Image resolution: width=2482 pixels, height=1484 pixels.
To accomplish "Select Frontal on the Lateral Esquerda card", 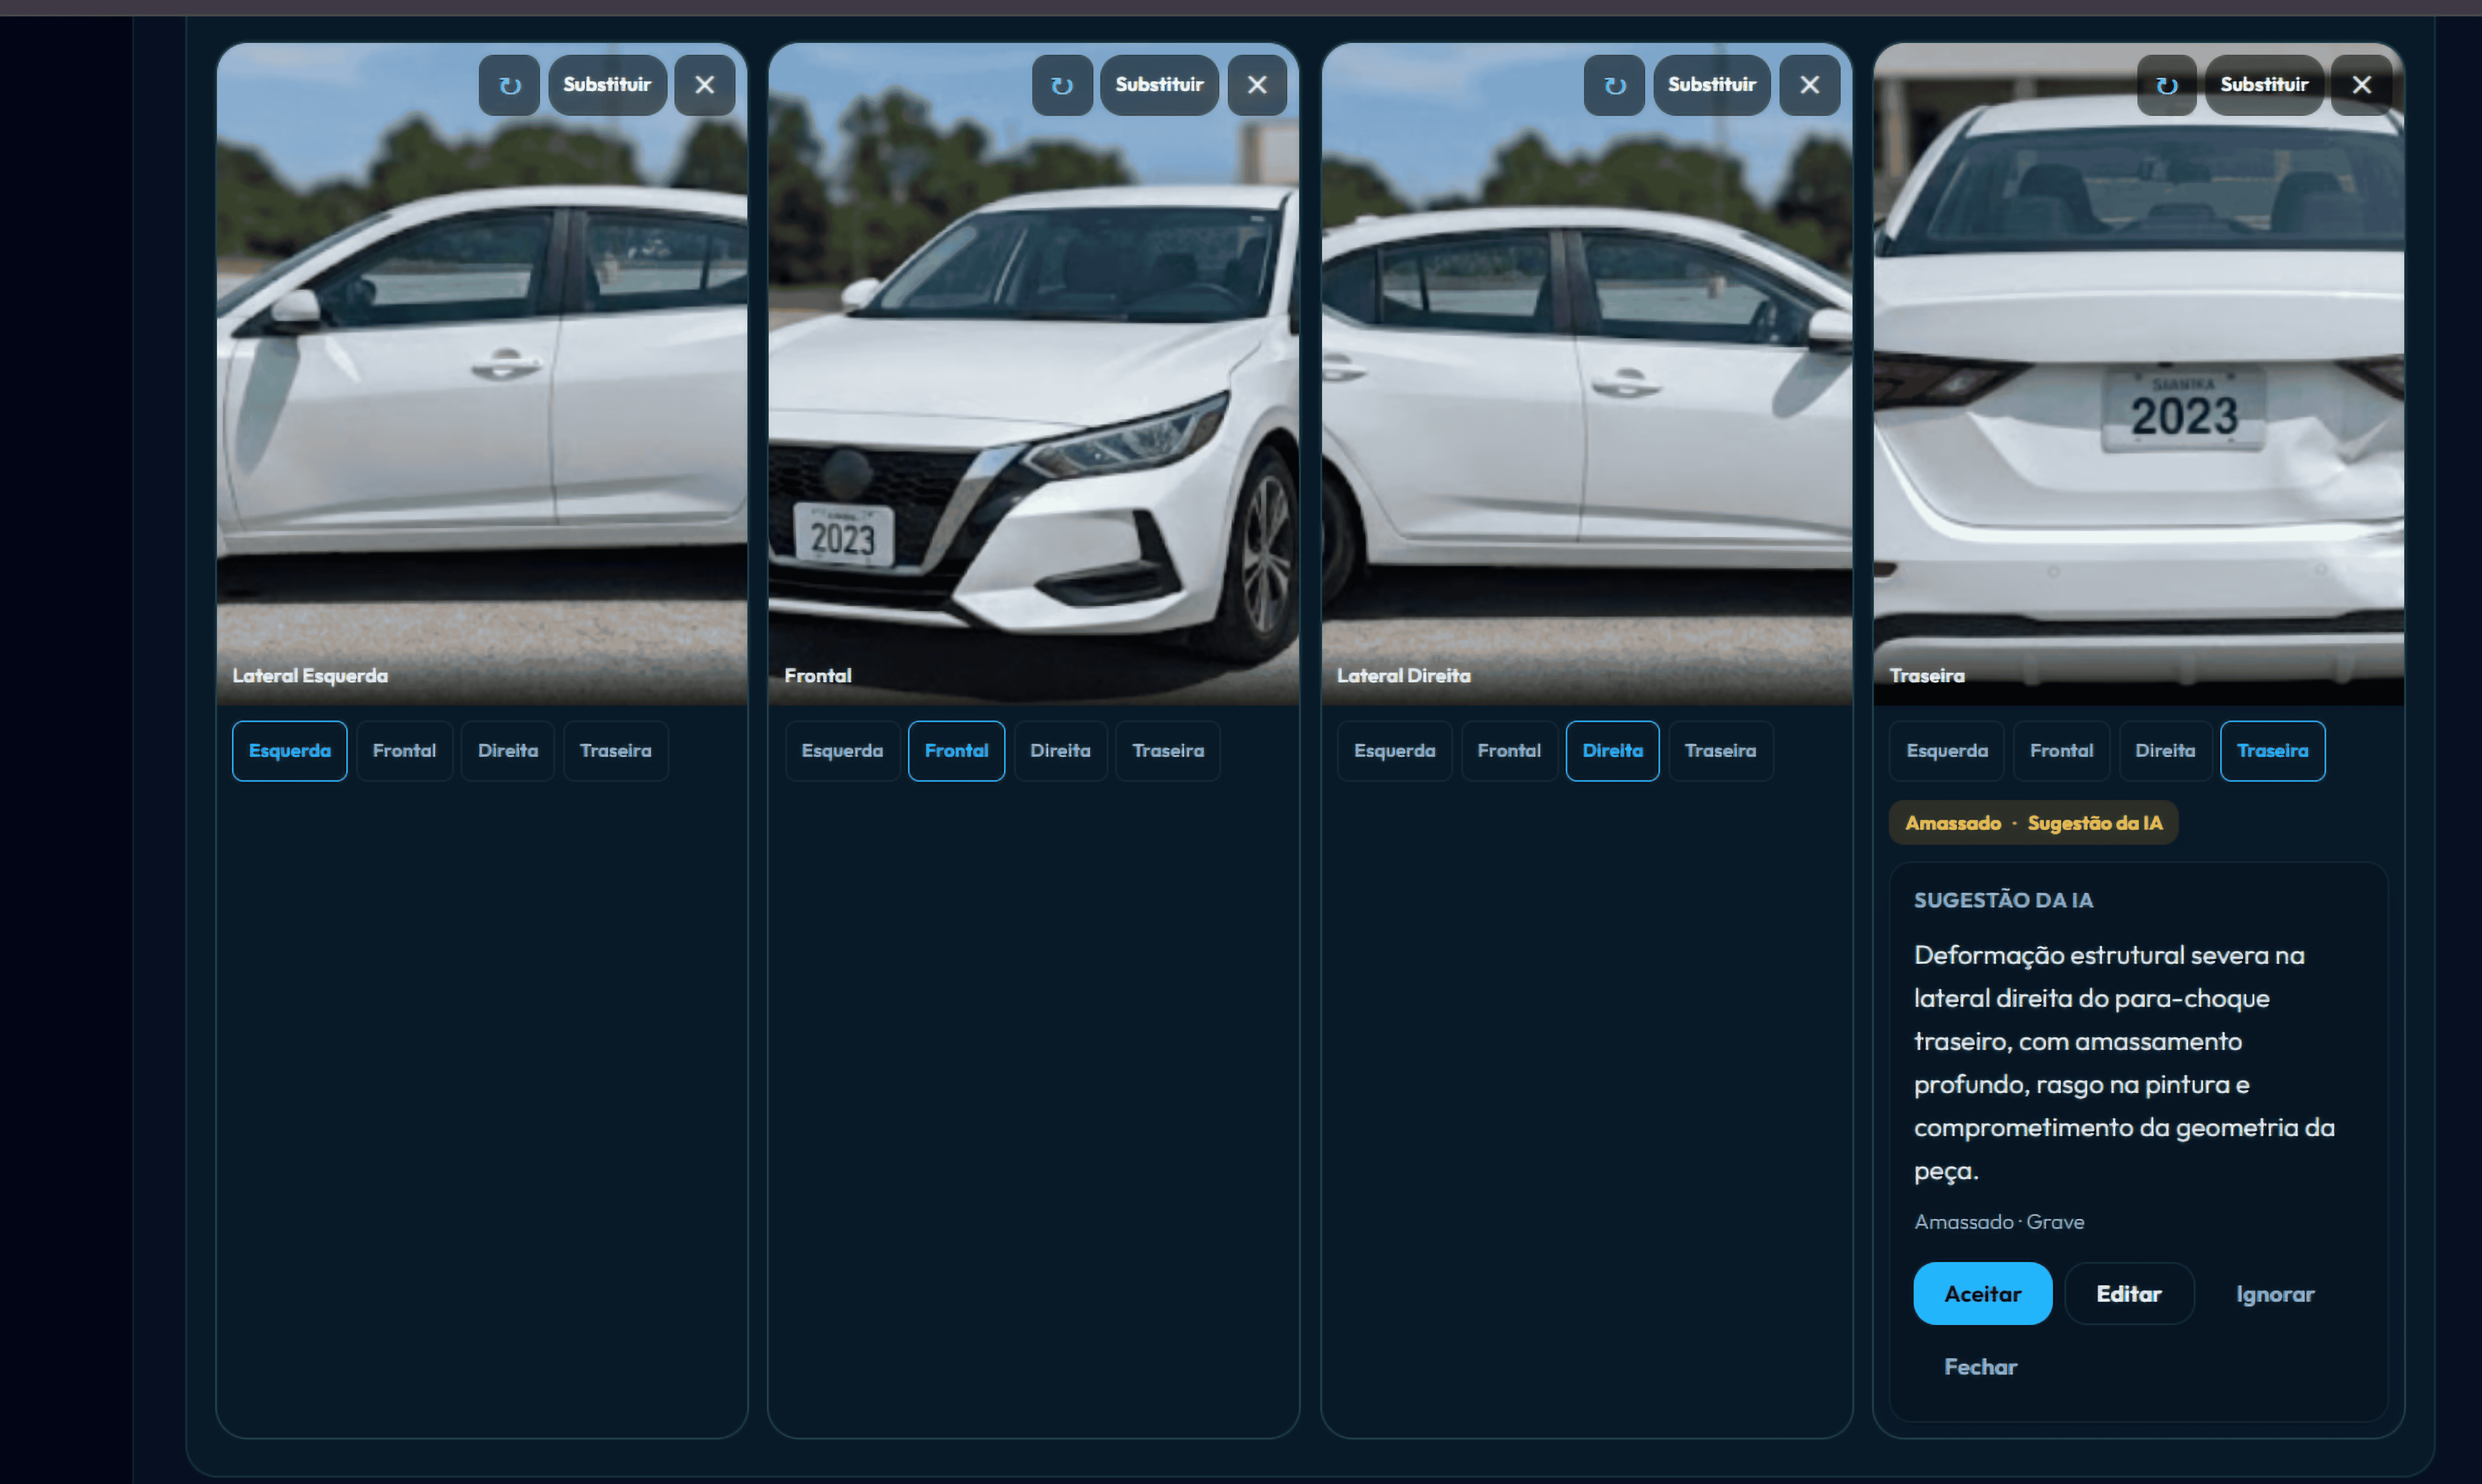I will click(x=404, y=751).
